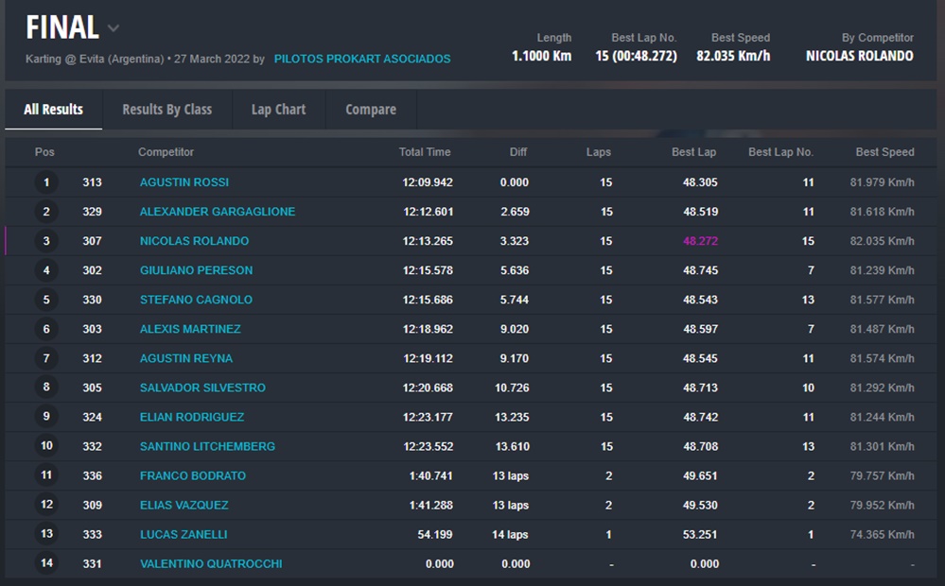Expand the FINAL session dropdown chevron
This screenshot has width=945, height=586.
click(x=114, y=28)
